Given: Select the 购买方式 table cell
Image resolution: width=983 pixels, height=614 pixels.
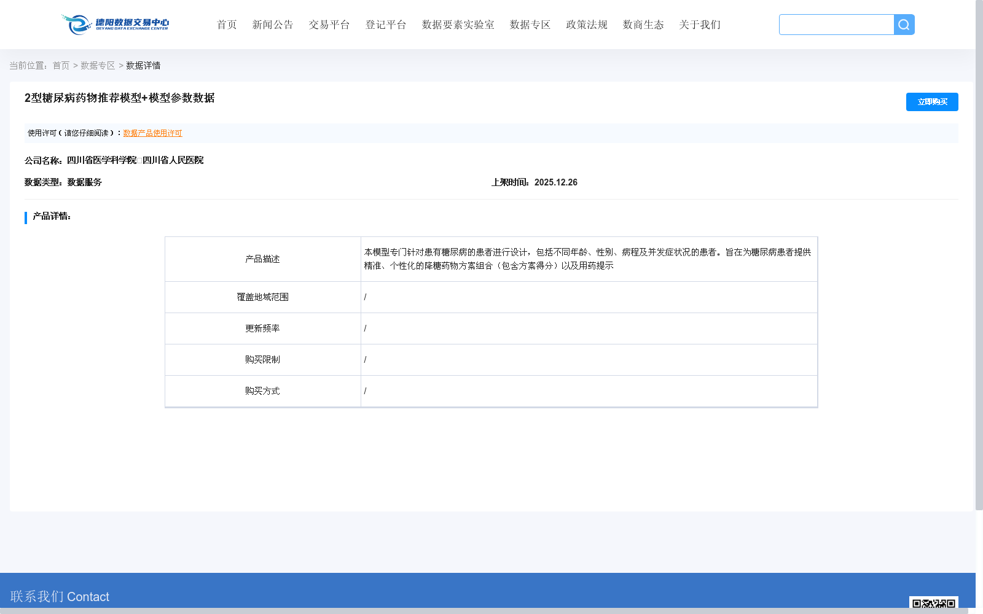Looking at the screenshot, I should pos(262,391).
